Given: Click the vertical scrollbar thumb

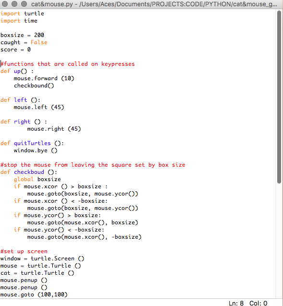Looking at the screenshot, I should pyautogui.click(x=279, y=97).
